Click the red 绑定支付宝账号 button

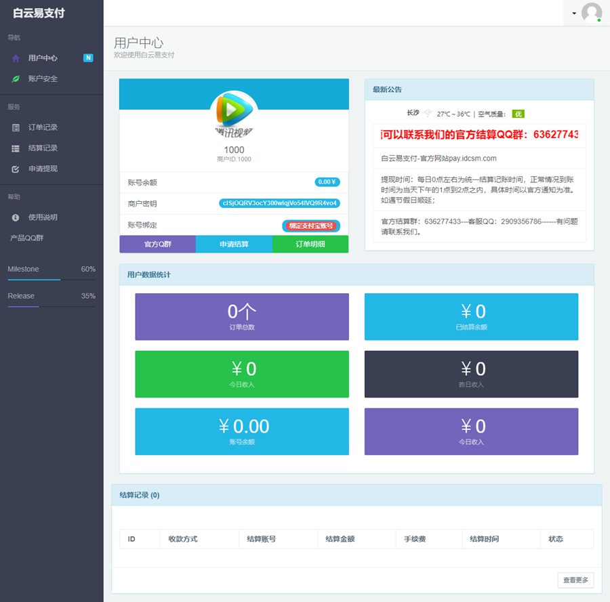pyautogui.click(x=311, y=225)
